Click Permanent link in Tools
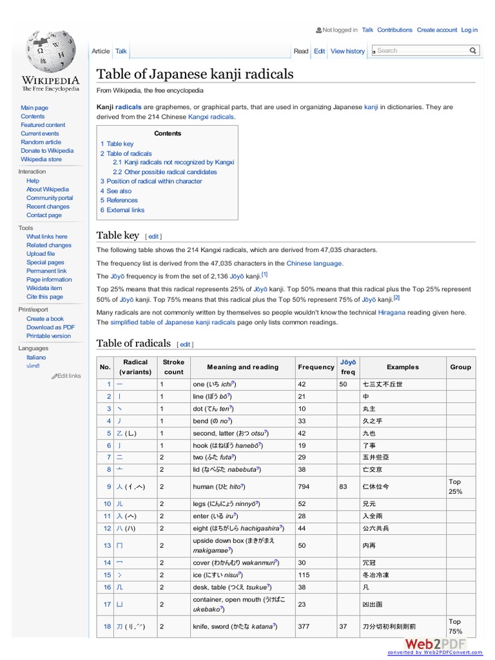Screen dimensions: 495x660 pyautogui.click(x=46, y=271)
